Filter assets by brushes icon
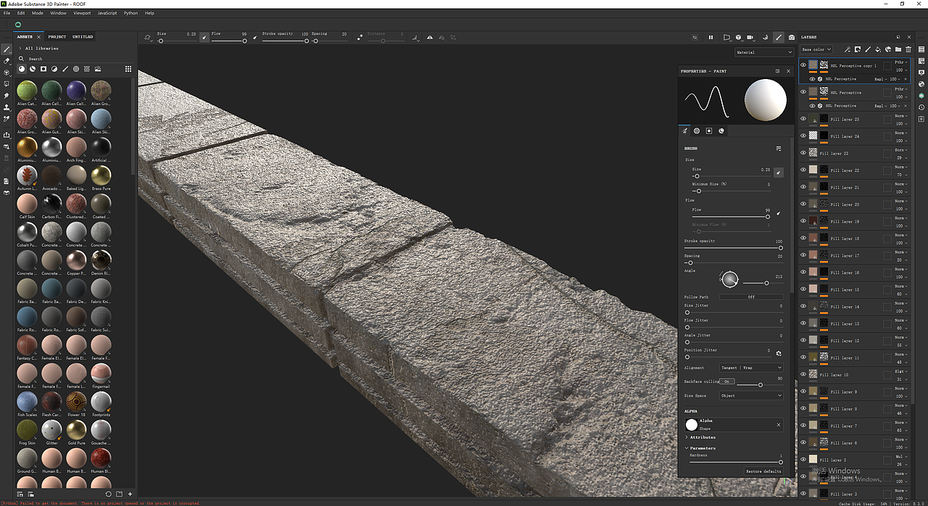The image size is (928, 506). pos(65,69)
